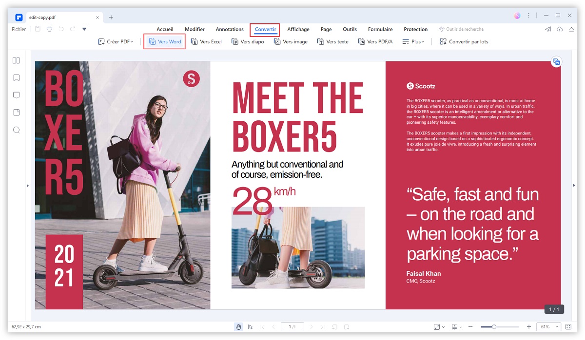Screen dimensions: 585x340
Task: Click Vers Excel conversion button
Action: point(206,42)
